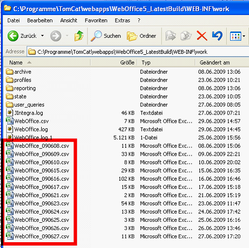Click the date 29.06.2009 14:57

pos(219,121)
